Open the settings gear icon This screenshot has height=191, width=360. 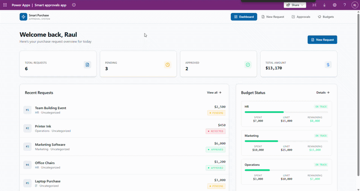click(x=334, y=5)
